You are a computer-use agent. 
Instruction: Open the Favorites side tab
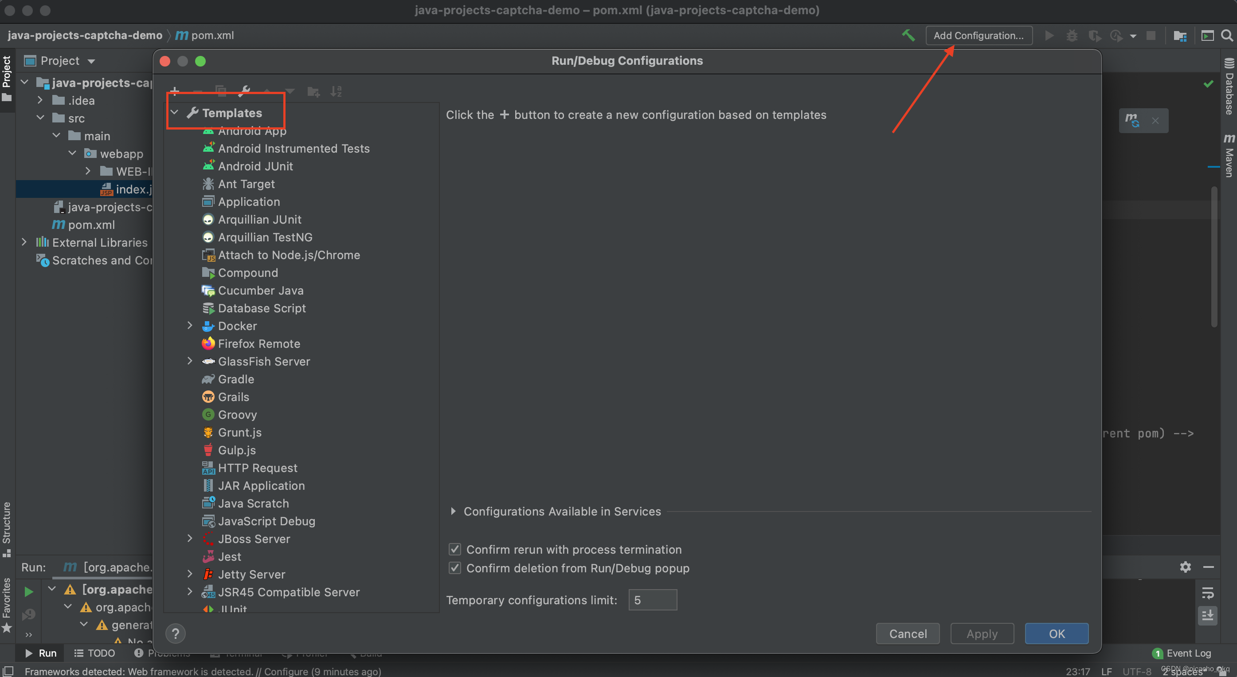point(7,605)
